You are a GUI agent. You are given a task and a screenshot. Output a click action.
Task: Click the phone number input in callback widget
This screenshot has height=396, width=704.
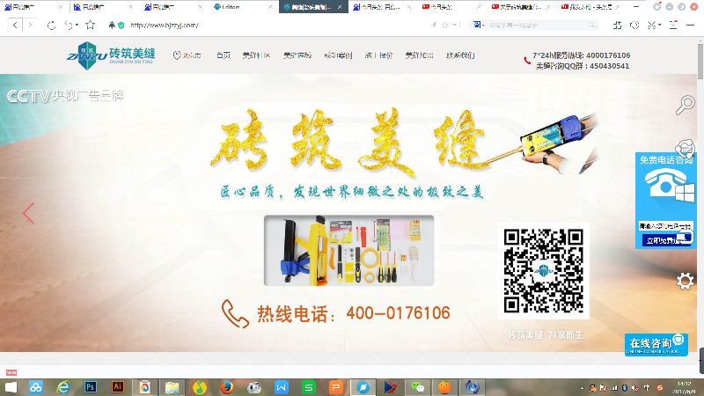pyautogui.click(x=665, y=226)
